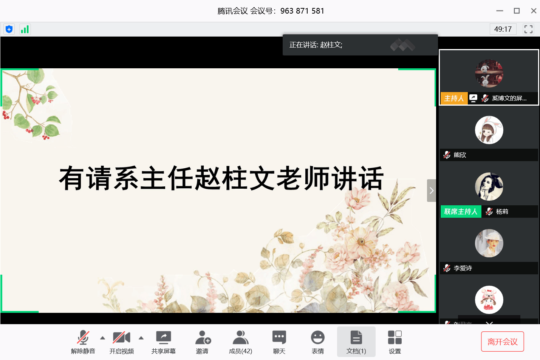The image size is (540, 360).
Task: Toggle the Documents (文档) panel
Action: coord(356,342)
